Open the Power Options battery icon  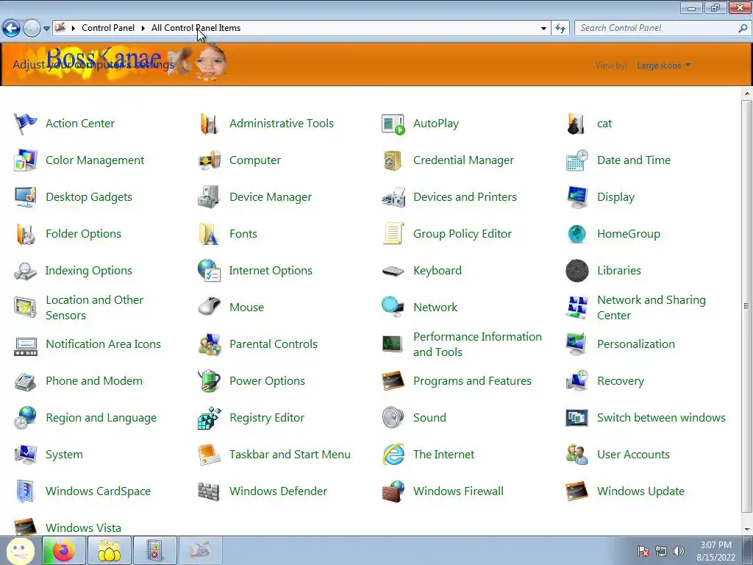(x=210, y=381)
